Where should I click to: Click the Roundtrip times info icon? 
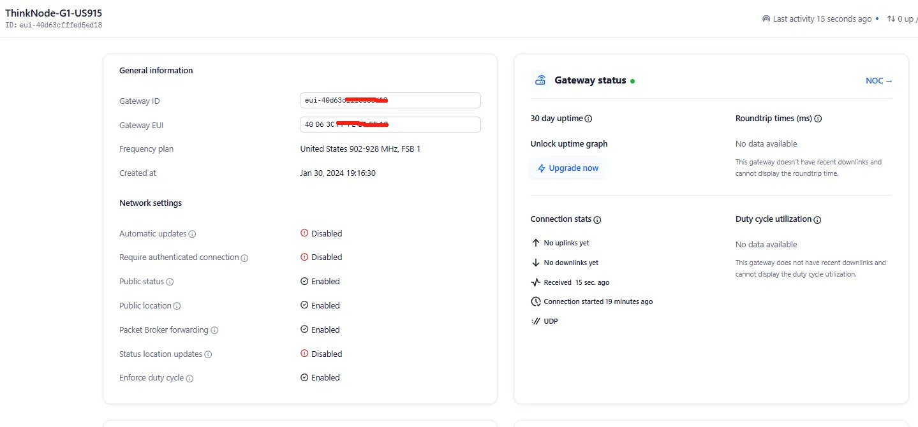[818, 119]
